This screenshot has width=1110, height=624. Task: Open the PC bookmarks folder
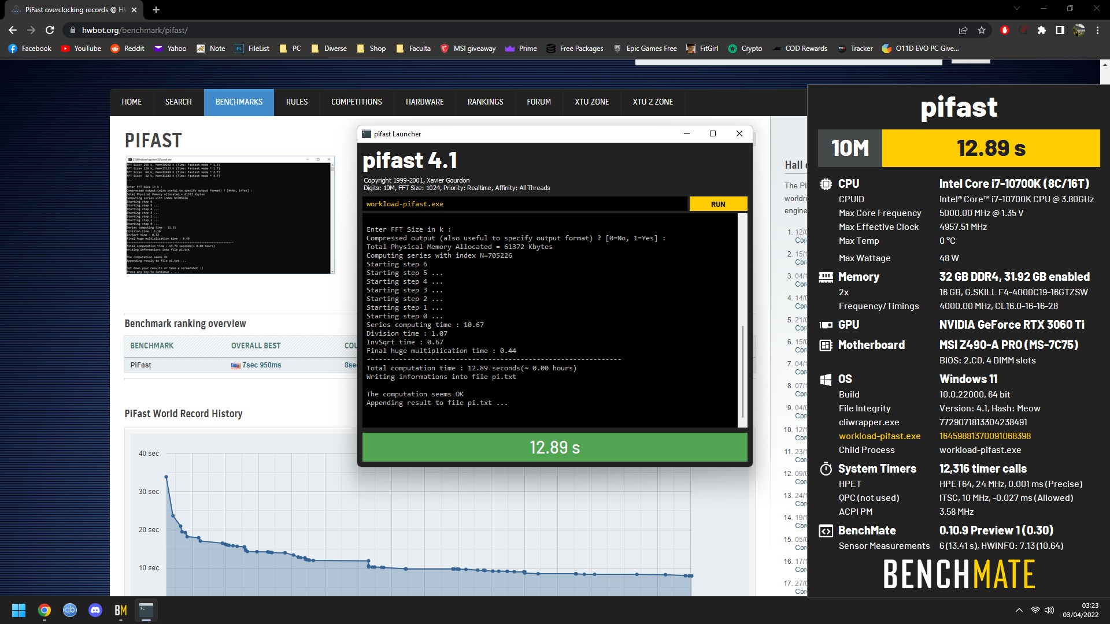[290, 49]
